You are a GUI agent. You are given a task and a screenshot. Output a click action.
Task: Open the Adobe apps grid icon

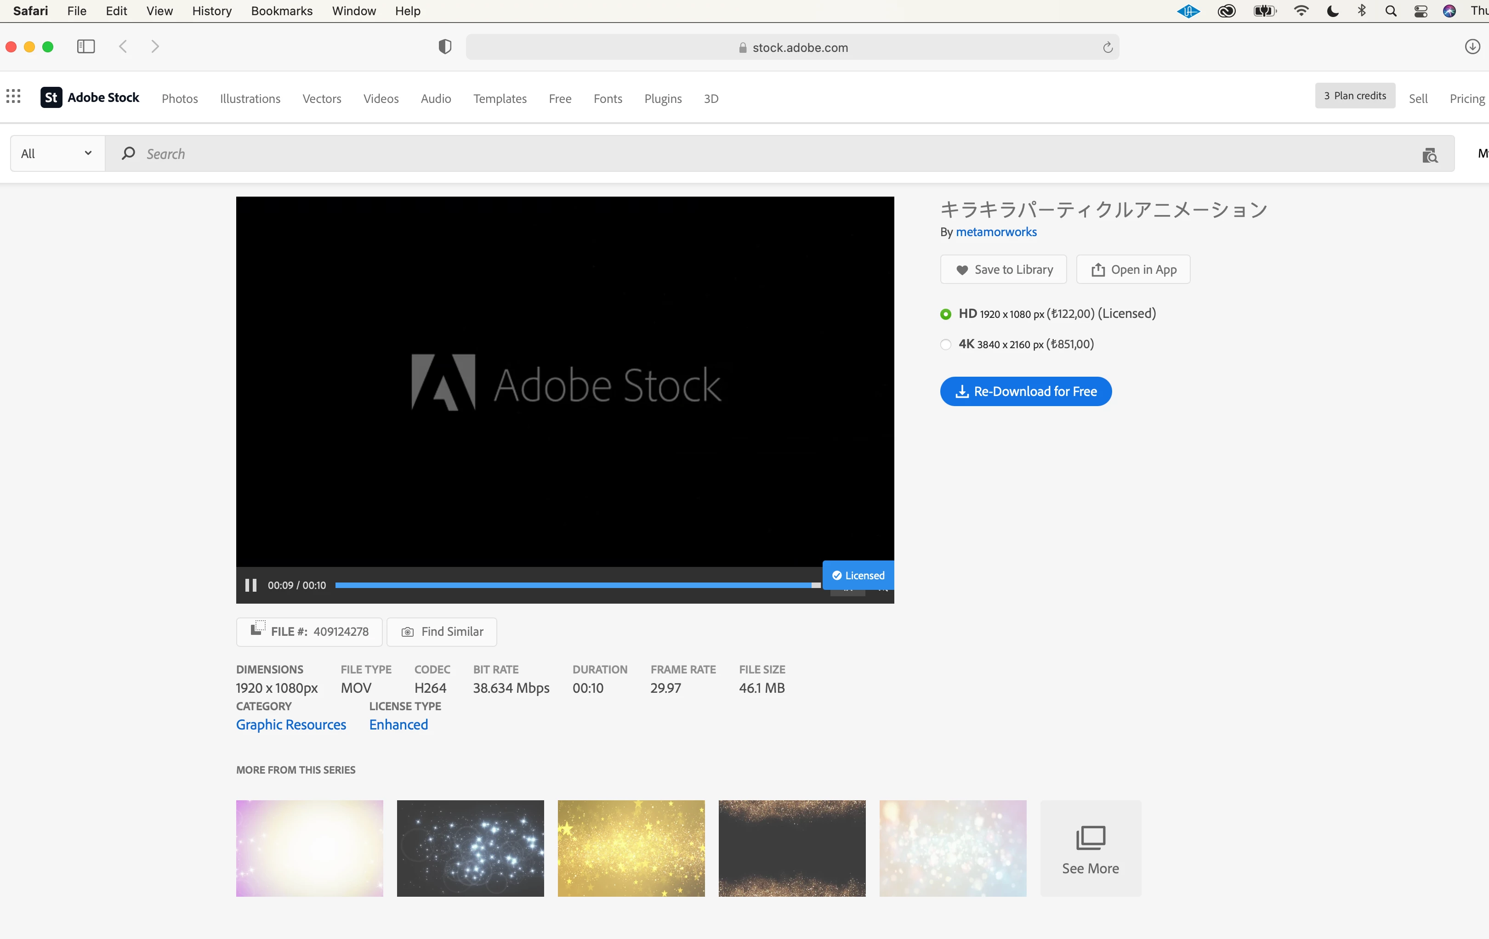[14, 96]
